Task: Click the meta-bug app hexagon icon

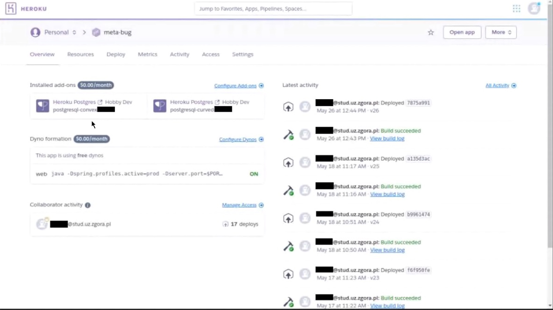Action: tap(96, 33)
